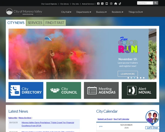Expand the City Hall dropdown menu

click(66, 12)
